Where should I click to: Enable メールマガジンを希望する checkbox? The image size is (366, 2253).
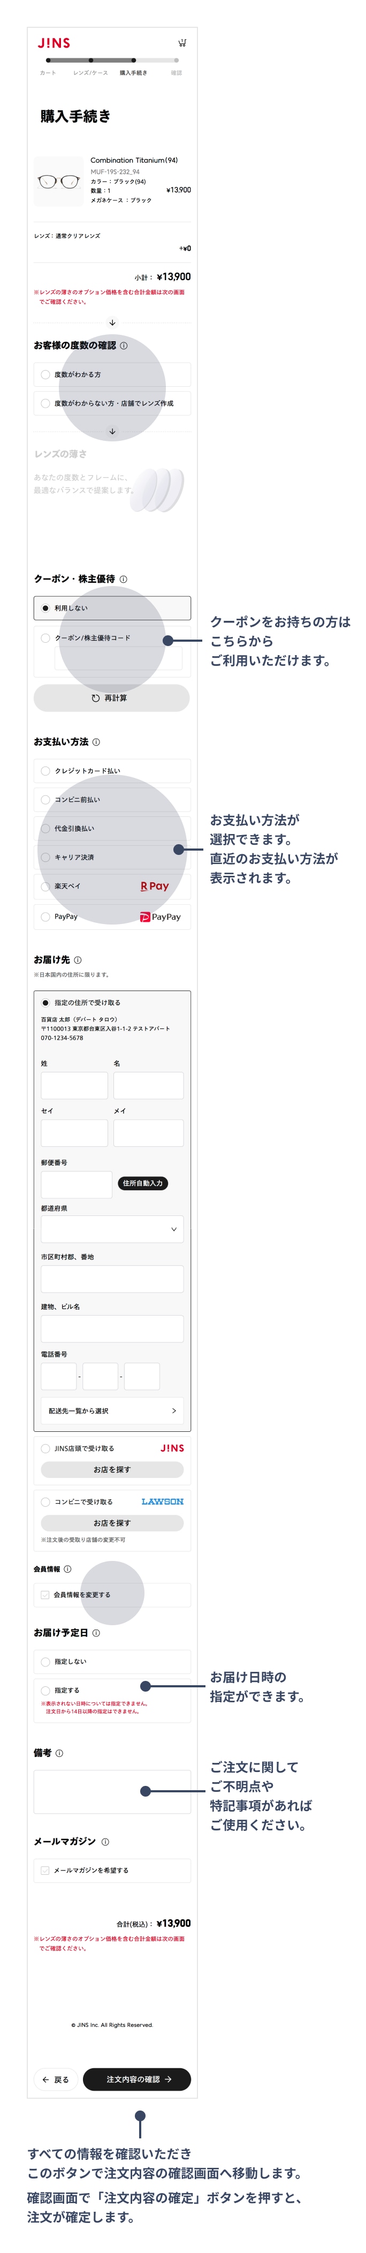click(x=45, y=1870)
